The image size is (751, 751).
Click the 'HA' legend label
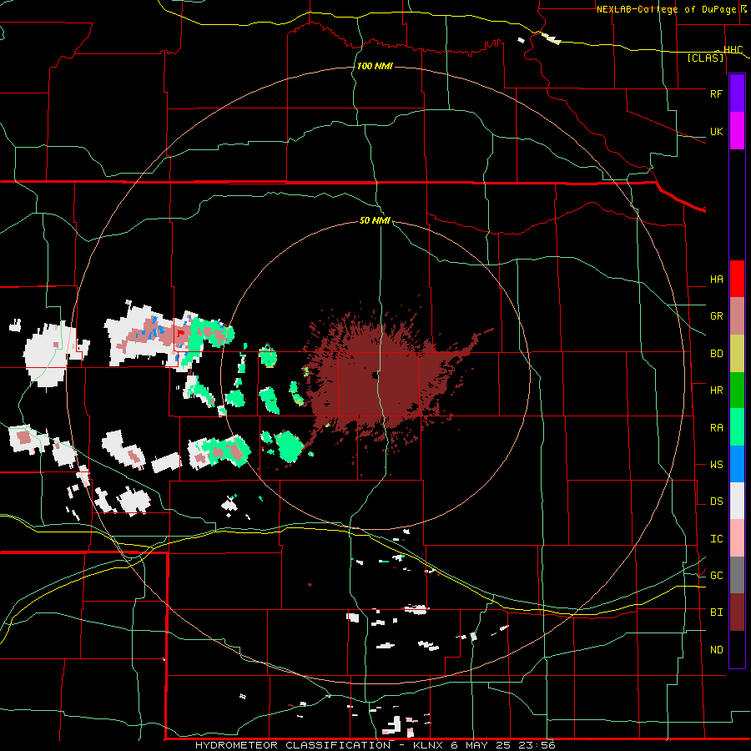click(717, 280)
